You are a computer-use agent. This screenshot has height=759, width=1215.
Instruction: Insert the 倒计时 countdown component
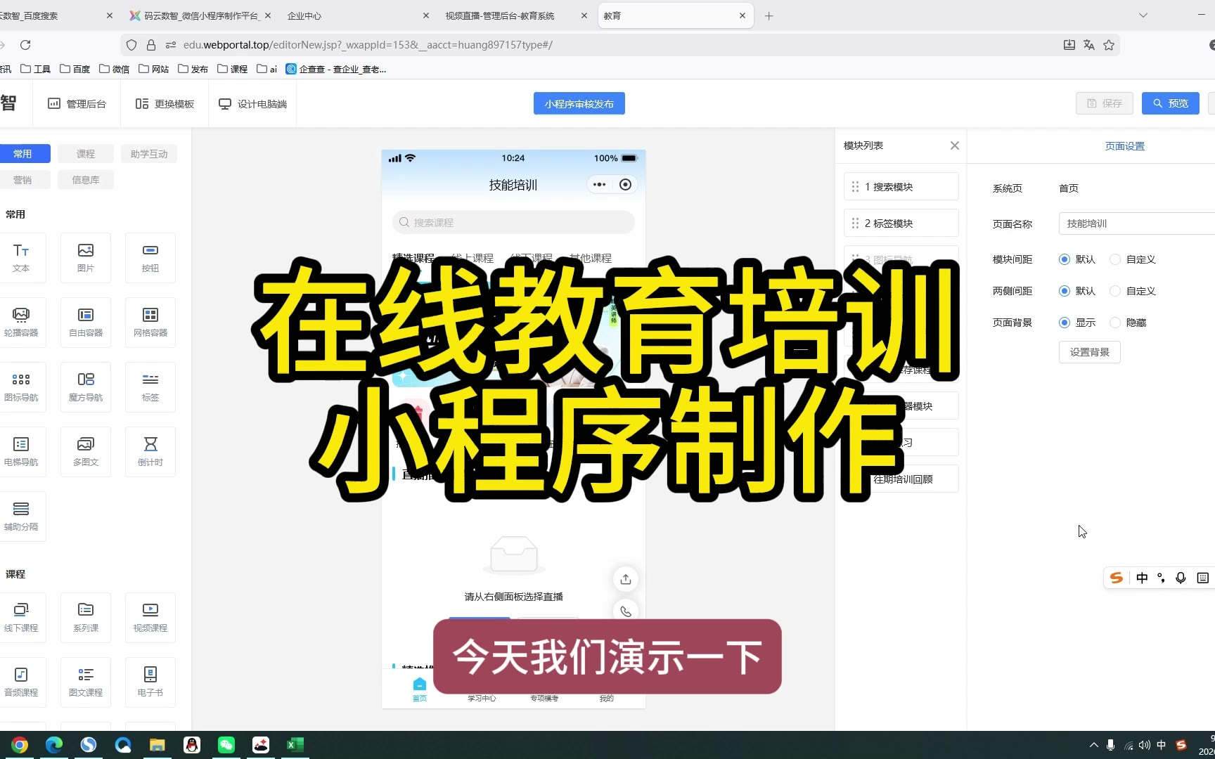pos(150,451)
